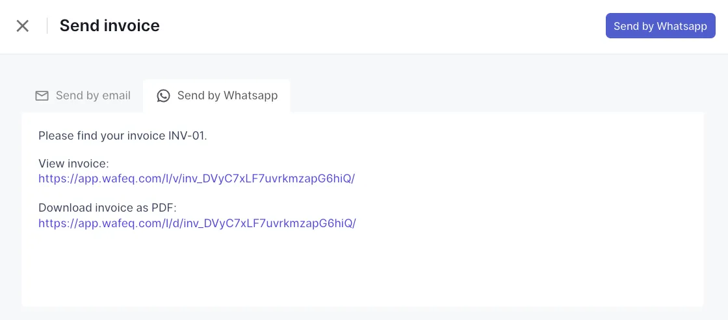The height and width of the screenshot is (320, 728).
Task: Select the Send by Whatsapp tab label
Action: click(x=227, y=96)
